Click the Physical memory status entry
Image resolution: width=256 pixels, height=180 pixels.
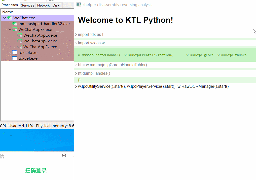(55, 126)
